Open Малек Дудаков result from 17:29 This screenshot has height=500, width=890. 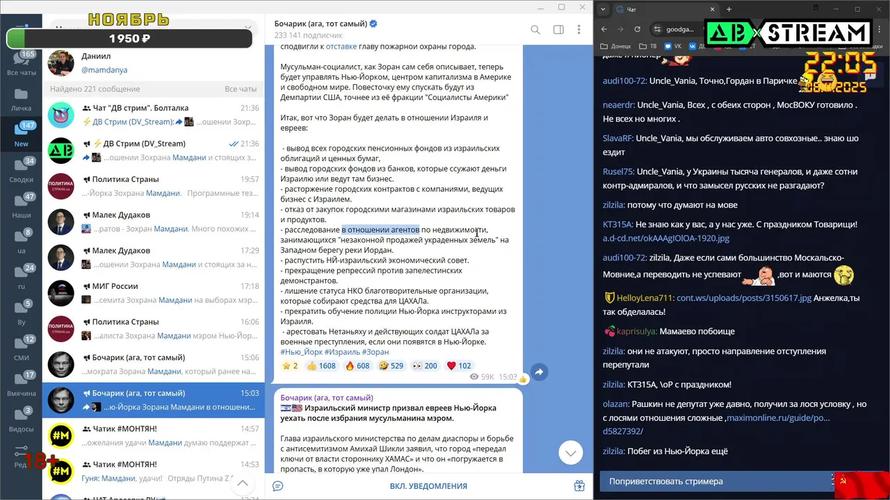point(153,258)
